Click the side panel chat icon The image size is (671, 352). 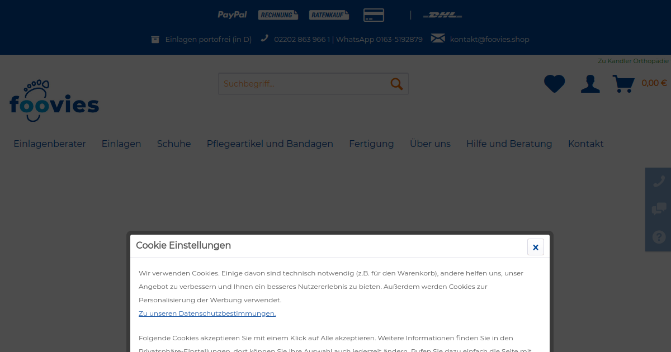tap(659, 209)
